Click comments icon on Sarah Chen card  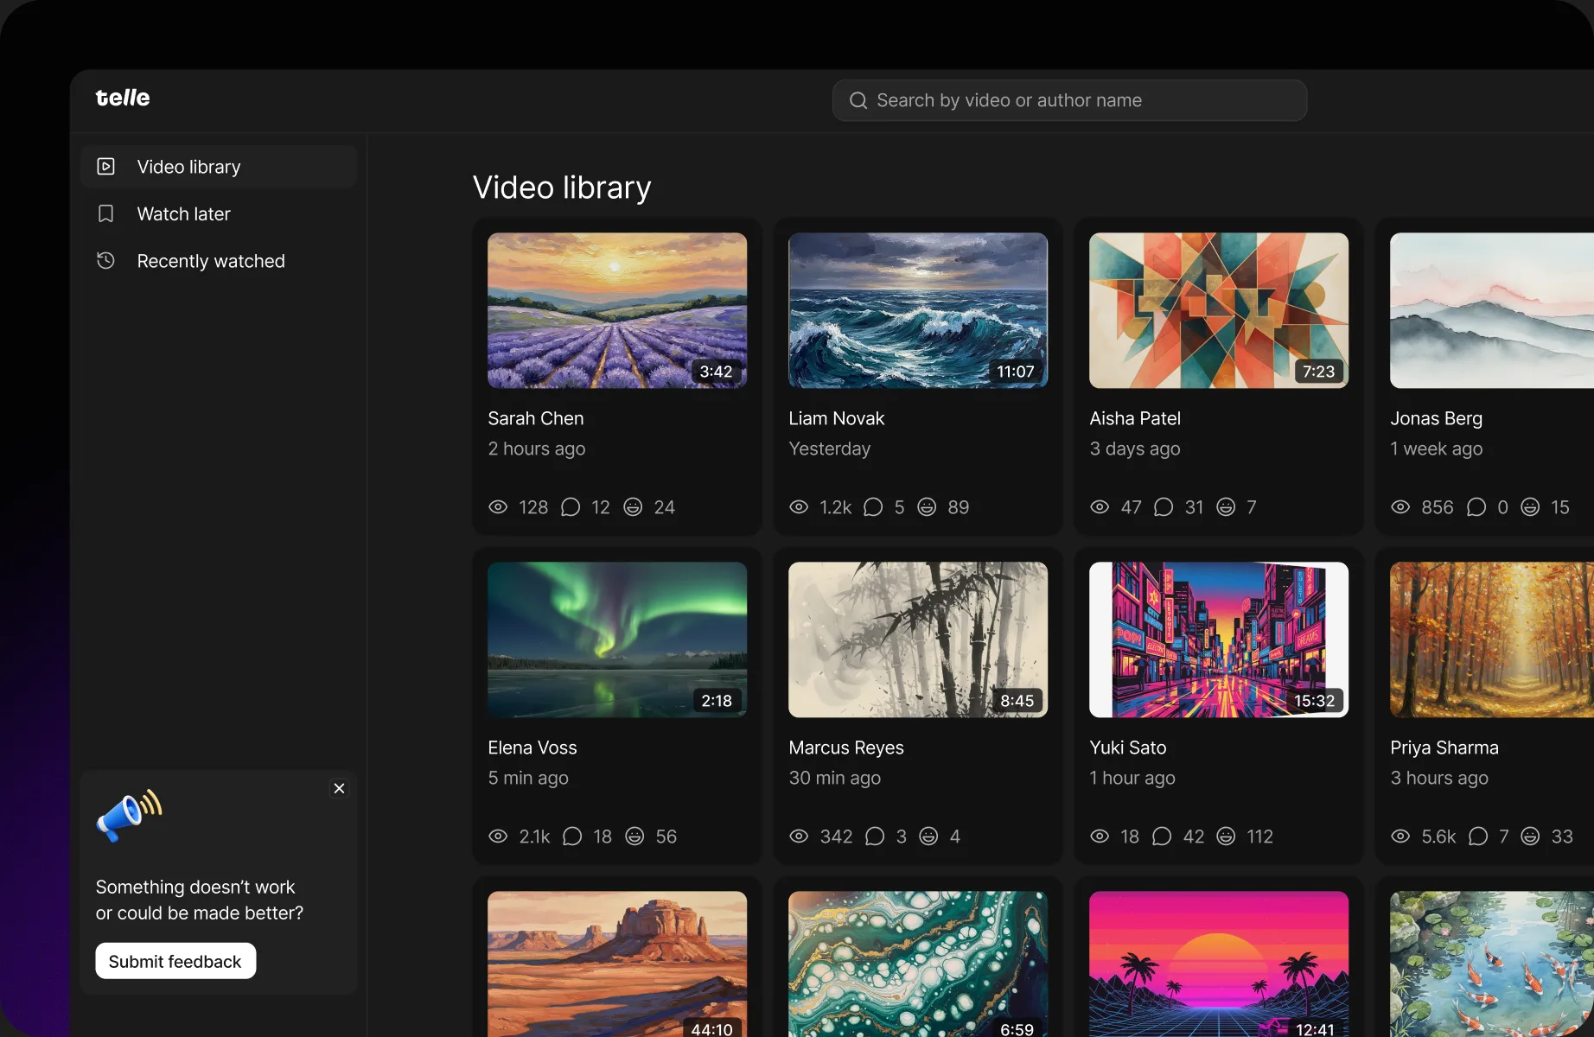(571, 507)
